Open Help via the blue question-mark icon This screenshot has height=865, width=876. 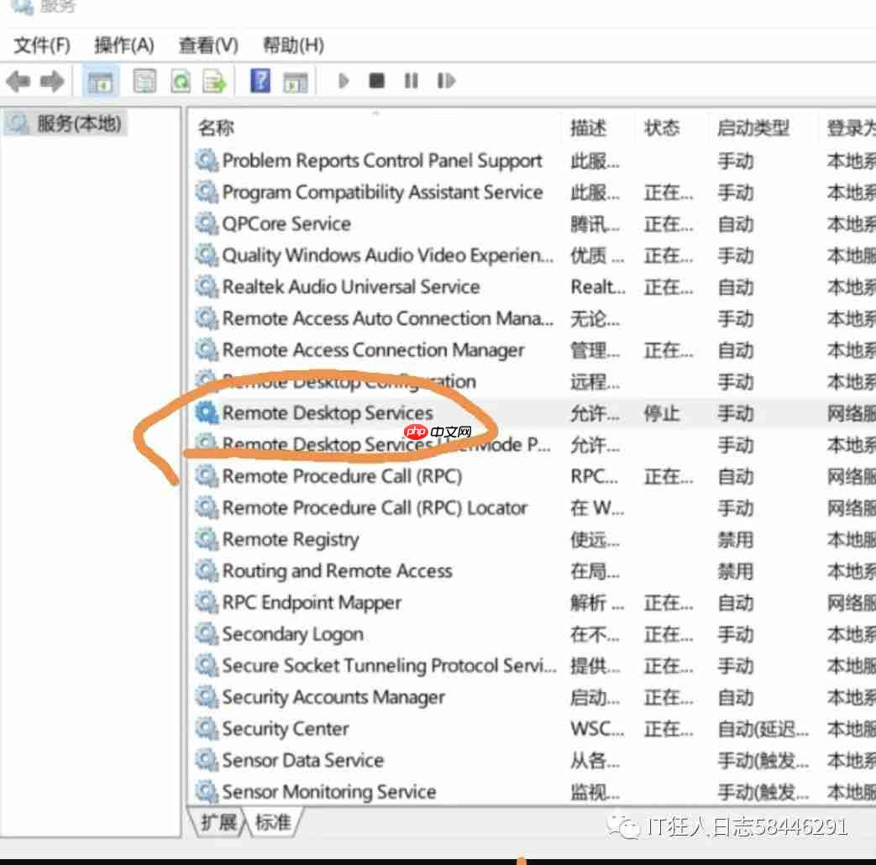261,81
